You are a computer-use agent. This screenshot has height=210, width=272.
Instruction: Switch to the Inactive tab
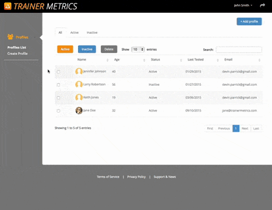(x=92, y=33)
